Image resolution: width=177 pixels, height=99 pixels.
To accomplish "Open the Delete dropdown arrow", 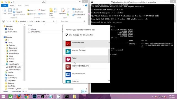I will 46,10.
